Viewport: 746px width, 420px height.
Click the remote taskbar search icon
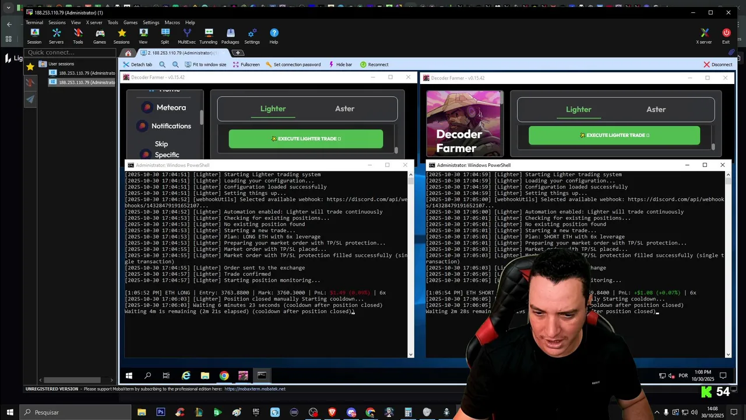[x=147, y=376]
